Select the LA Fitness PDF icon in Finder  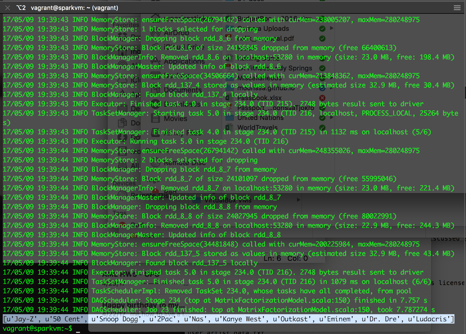[x=229, y=68]
